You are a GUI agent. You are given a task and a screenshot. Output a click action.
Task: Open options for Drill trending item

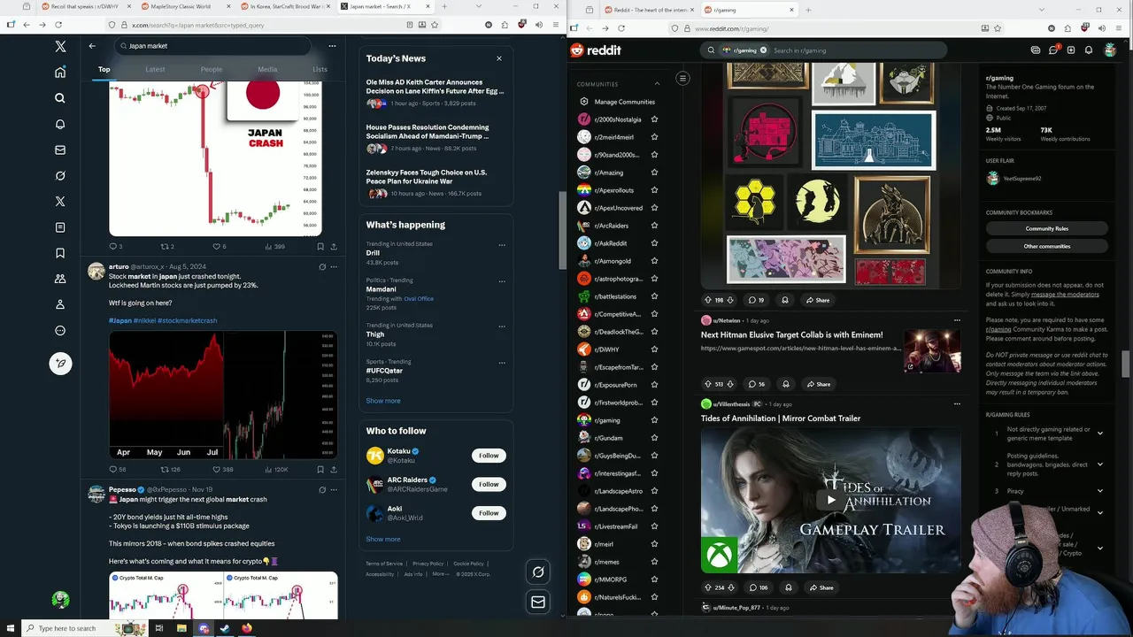502,245
